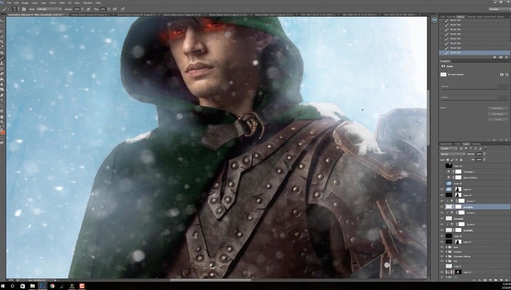Click the Invert button in Properties
The image size is (511, 290).
(x=498, y=119)
